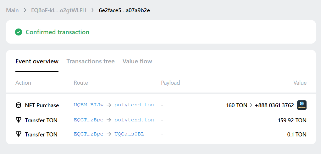Open polytend.ton in NFT Purchase row

point(134,105)
